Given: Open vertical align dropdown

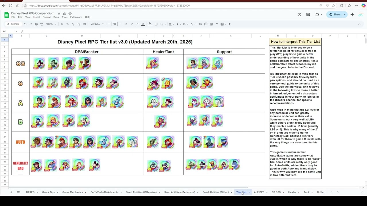Looking at the screenshot, I should pyautogui.click(x=178, y=24).
